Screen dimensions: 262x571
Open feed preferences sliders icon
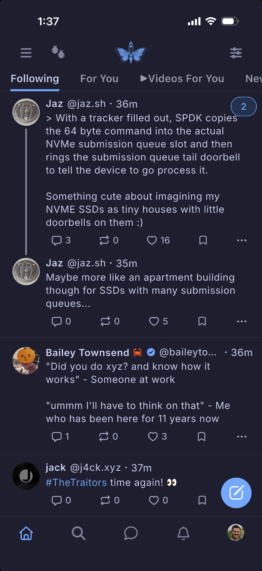(x=236, y=53)
